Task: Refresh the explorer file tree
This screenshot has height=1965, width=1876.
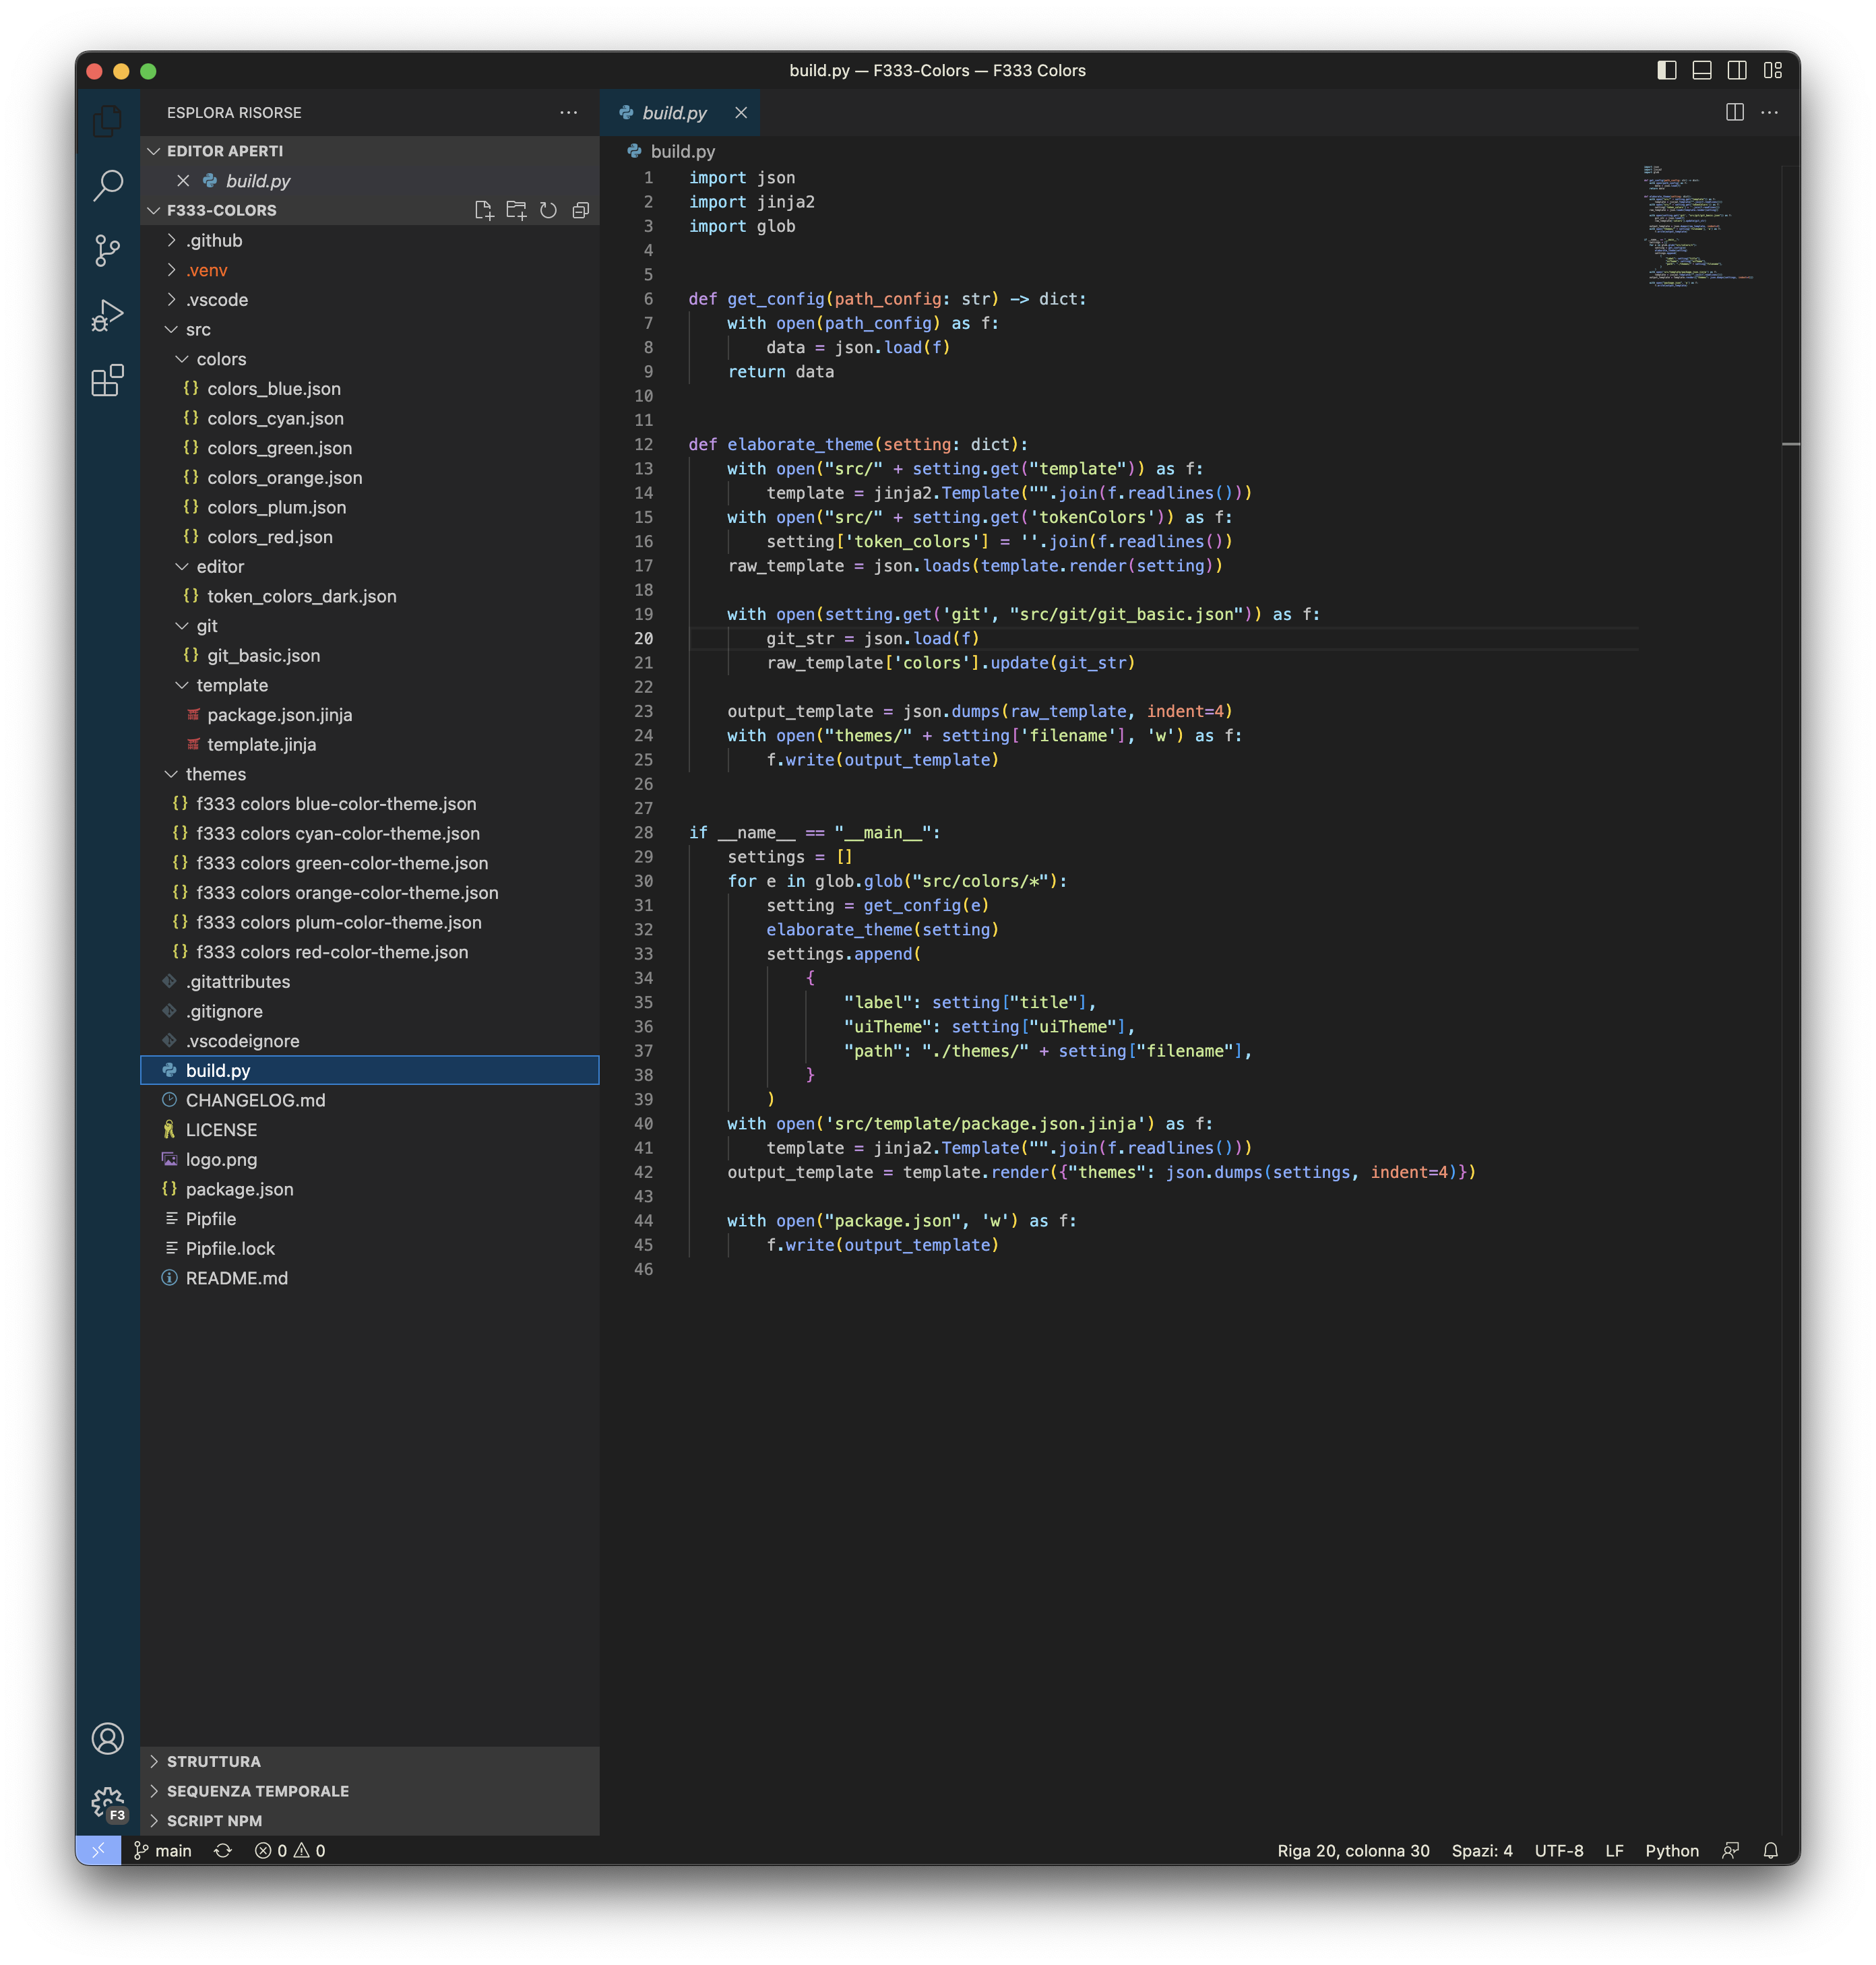Action: pos(548,210)
